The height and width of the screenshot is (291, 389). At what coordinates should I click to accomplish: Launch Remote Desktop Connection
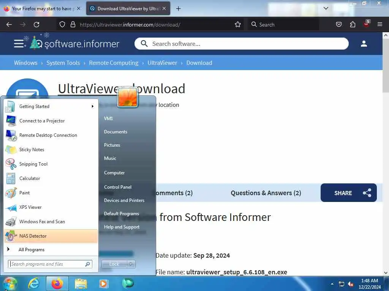click(x=51, y=135)
